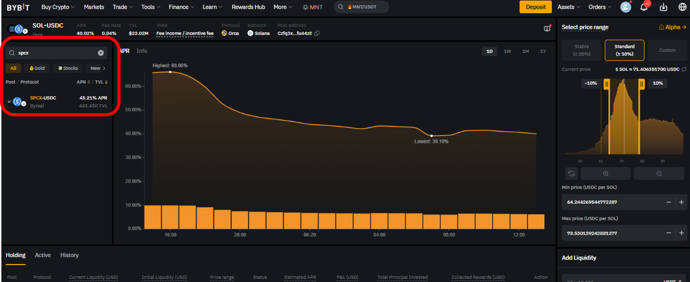Click the search magnifier in top bar

click(341, 7)
